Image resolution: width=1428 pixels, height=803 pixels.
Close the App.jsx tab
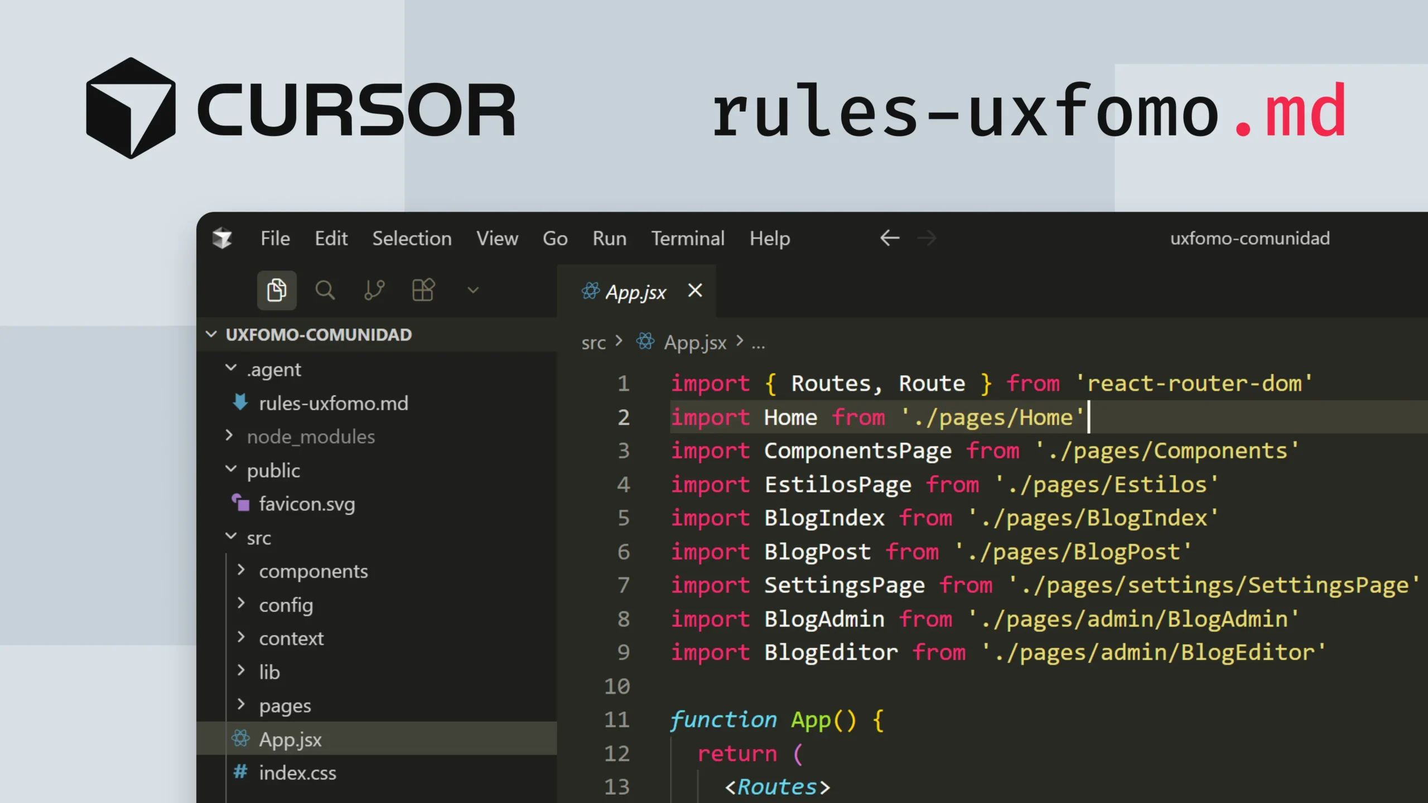694,291
